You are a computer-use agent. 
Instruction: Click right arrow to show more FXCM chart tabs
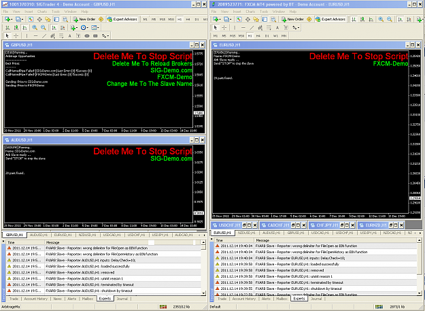[x=420, y=233]
